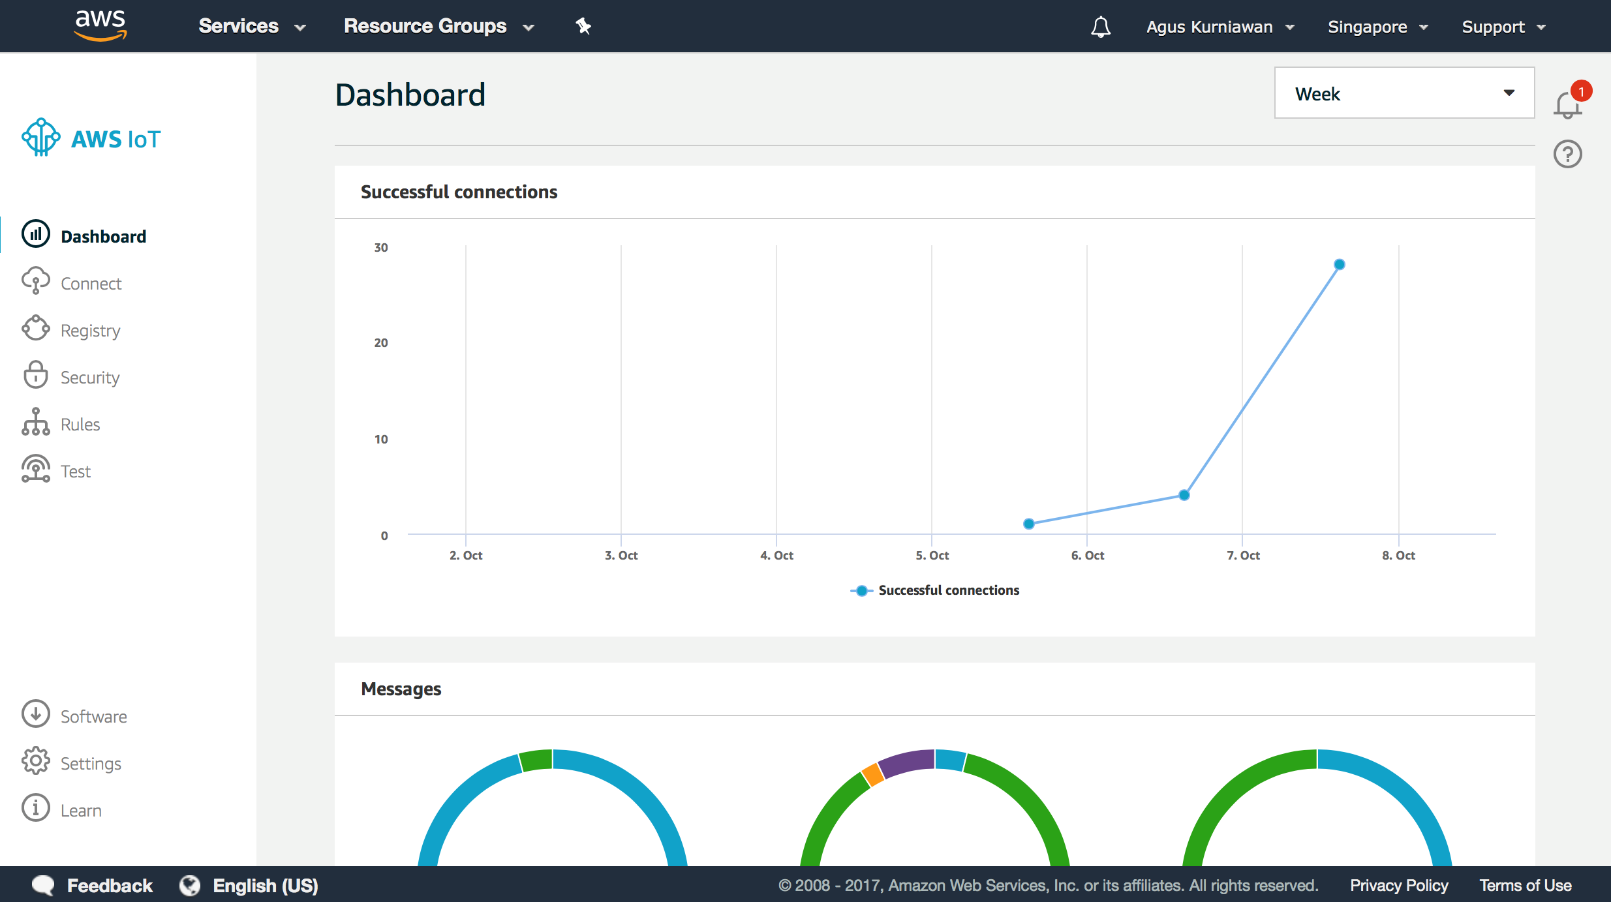Click the help question mark icon
Image resolution: width=1611 pixels, height=902 pixels.
point(1567,155)
